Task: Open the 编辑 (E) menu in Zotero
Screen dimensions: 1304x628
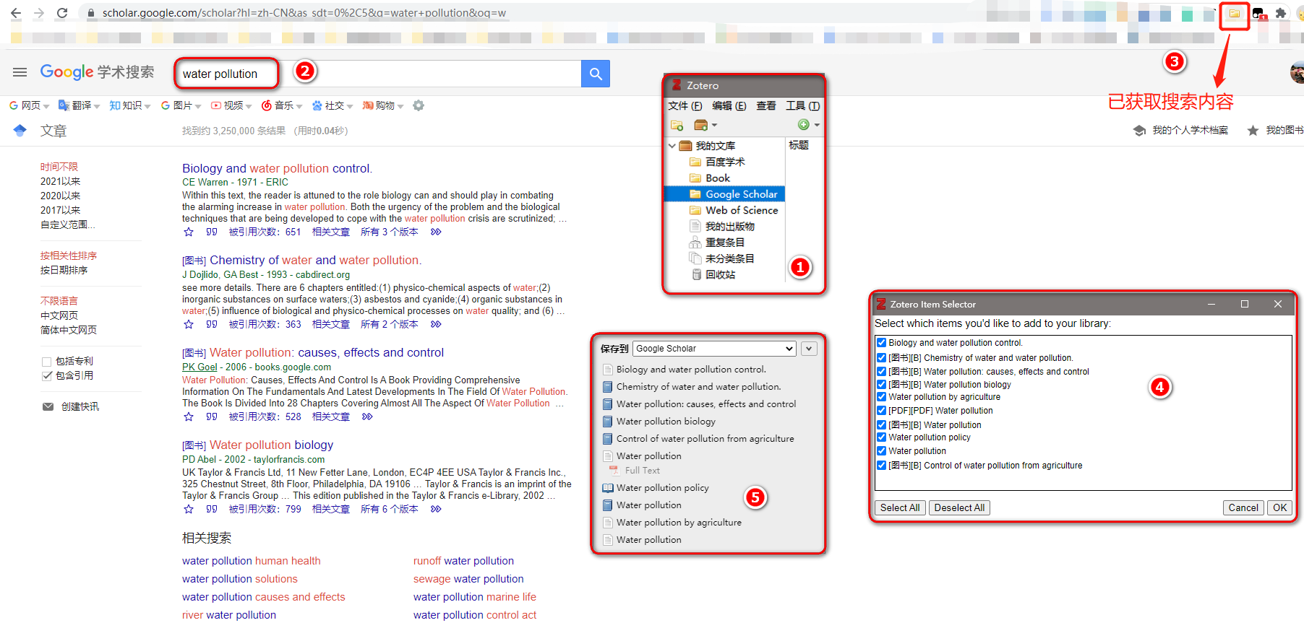Action: pos(729,105)
